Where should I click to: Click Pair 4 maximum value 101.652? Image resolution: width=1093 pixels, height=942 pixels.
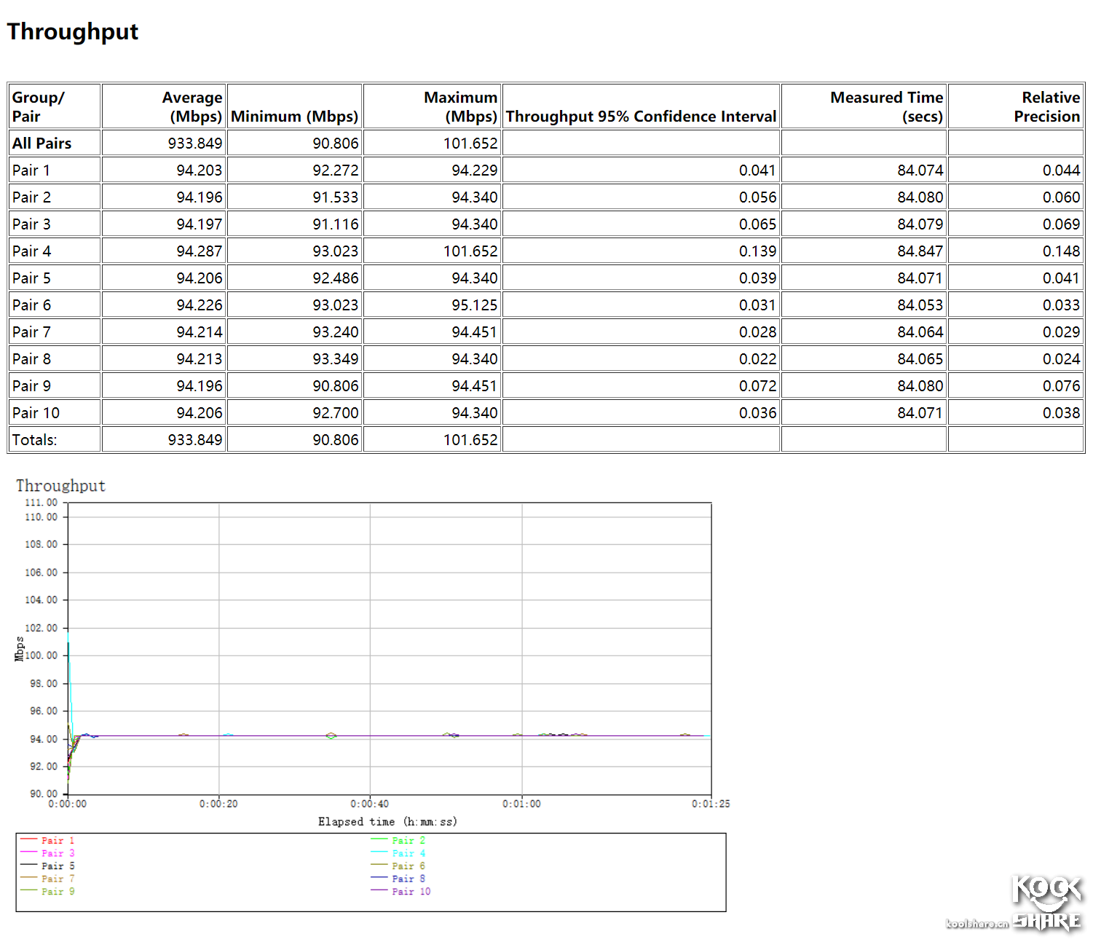point(470,251)
